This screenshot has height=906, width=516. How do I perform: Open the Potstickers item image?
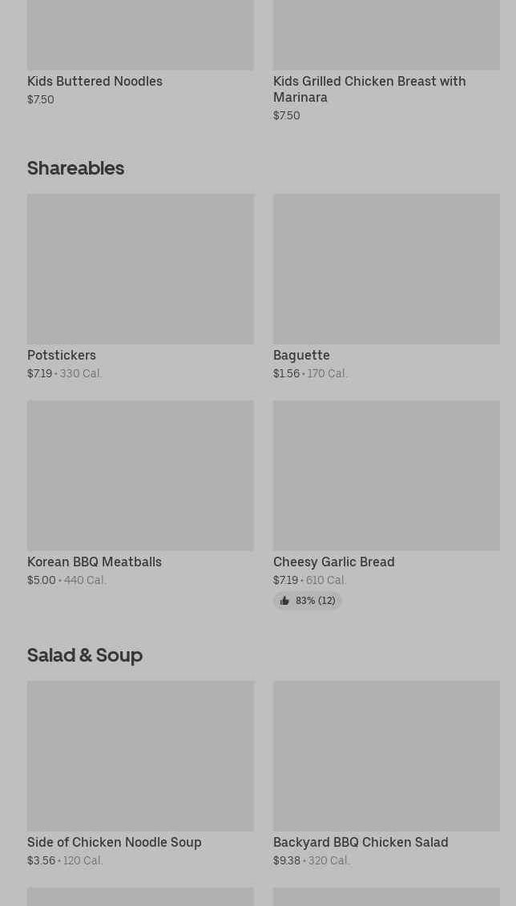pyautogui.click(x=140, y=268)
